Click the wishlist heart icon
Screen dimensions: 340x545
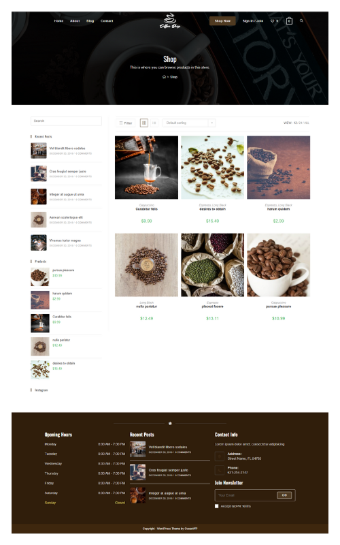coord(273,21)
